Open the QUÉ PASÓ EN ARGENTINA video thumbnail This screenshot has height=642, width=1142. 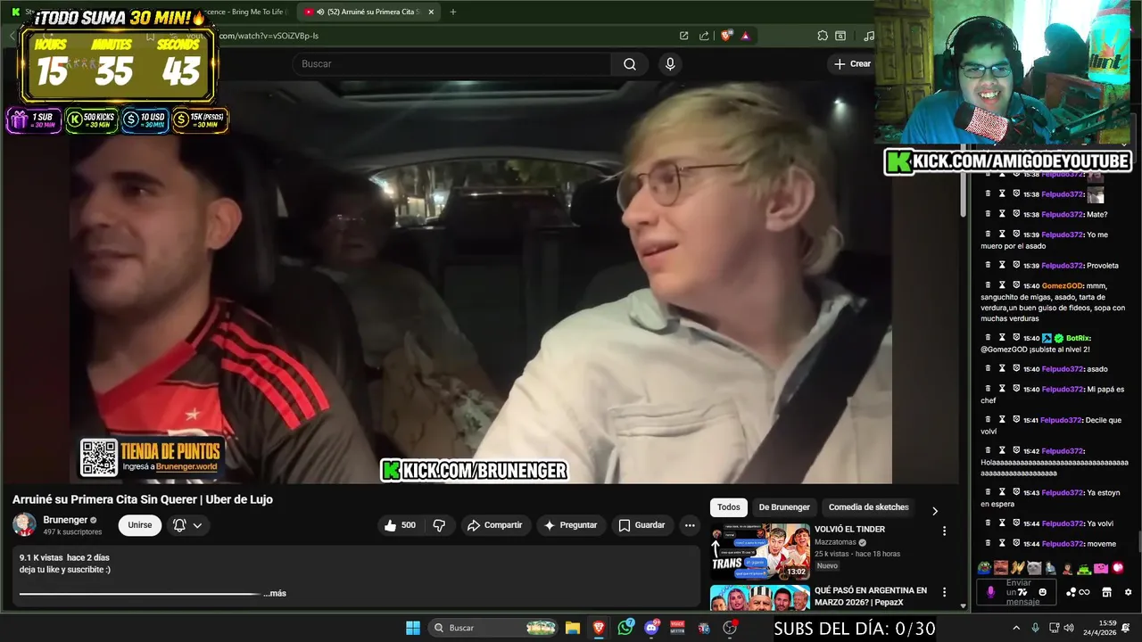coord(760,597)
